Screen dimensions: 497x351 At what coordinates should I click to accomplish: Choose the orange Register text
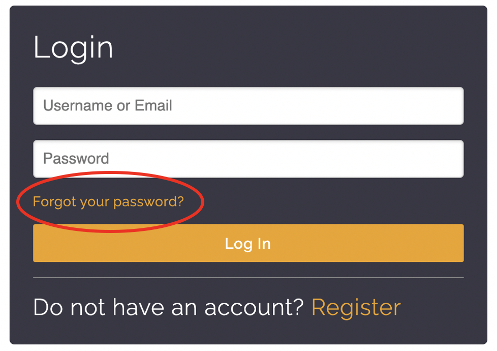(x=356, y=307)
